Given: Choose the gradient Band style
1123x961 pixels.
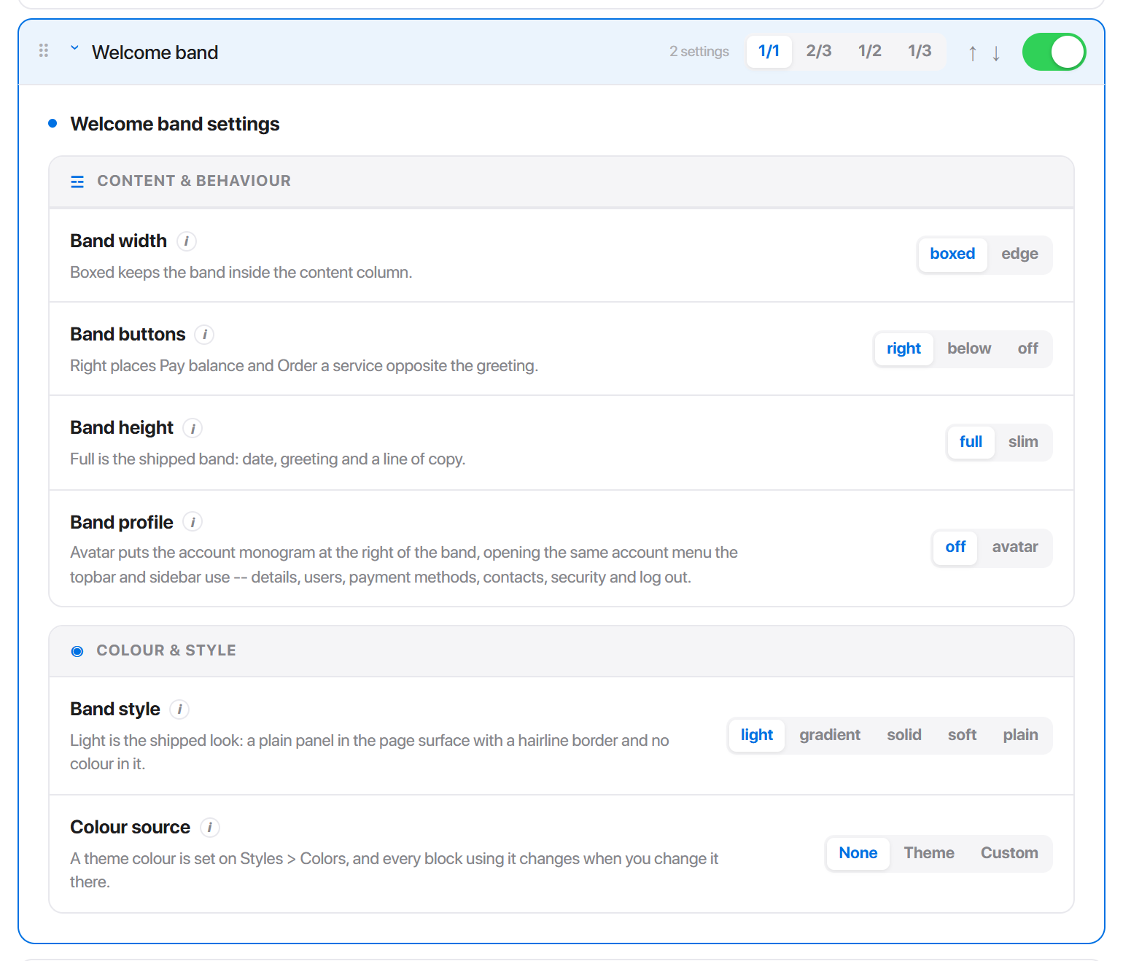Looking at the screenshot, I should [x=830, y=736].
